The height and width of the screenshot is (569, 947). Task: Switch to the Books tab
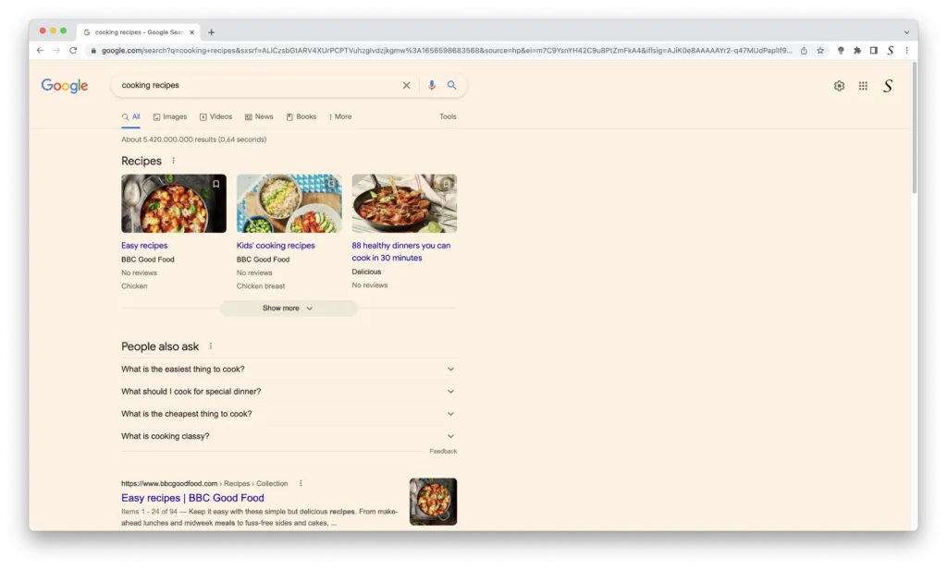[301, 117]
